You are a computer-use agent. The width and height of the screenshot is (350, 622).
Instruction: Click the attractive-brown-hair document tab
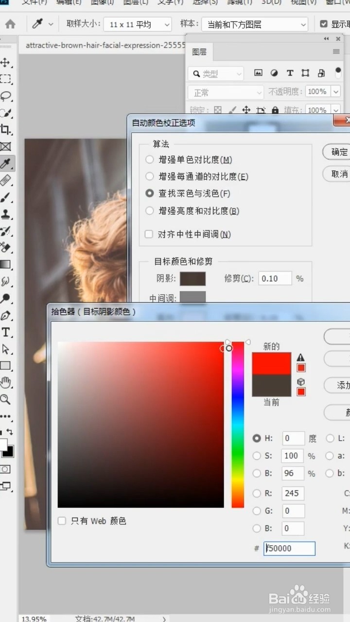point(105,45)
